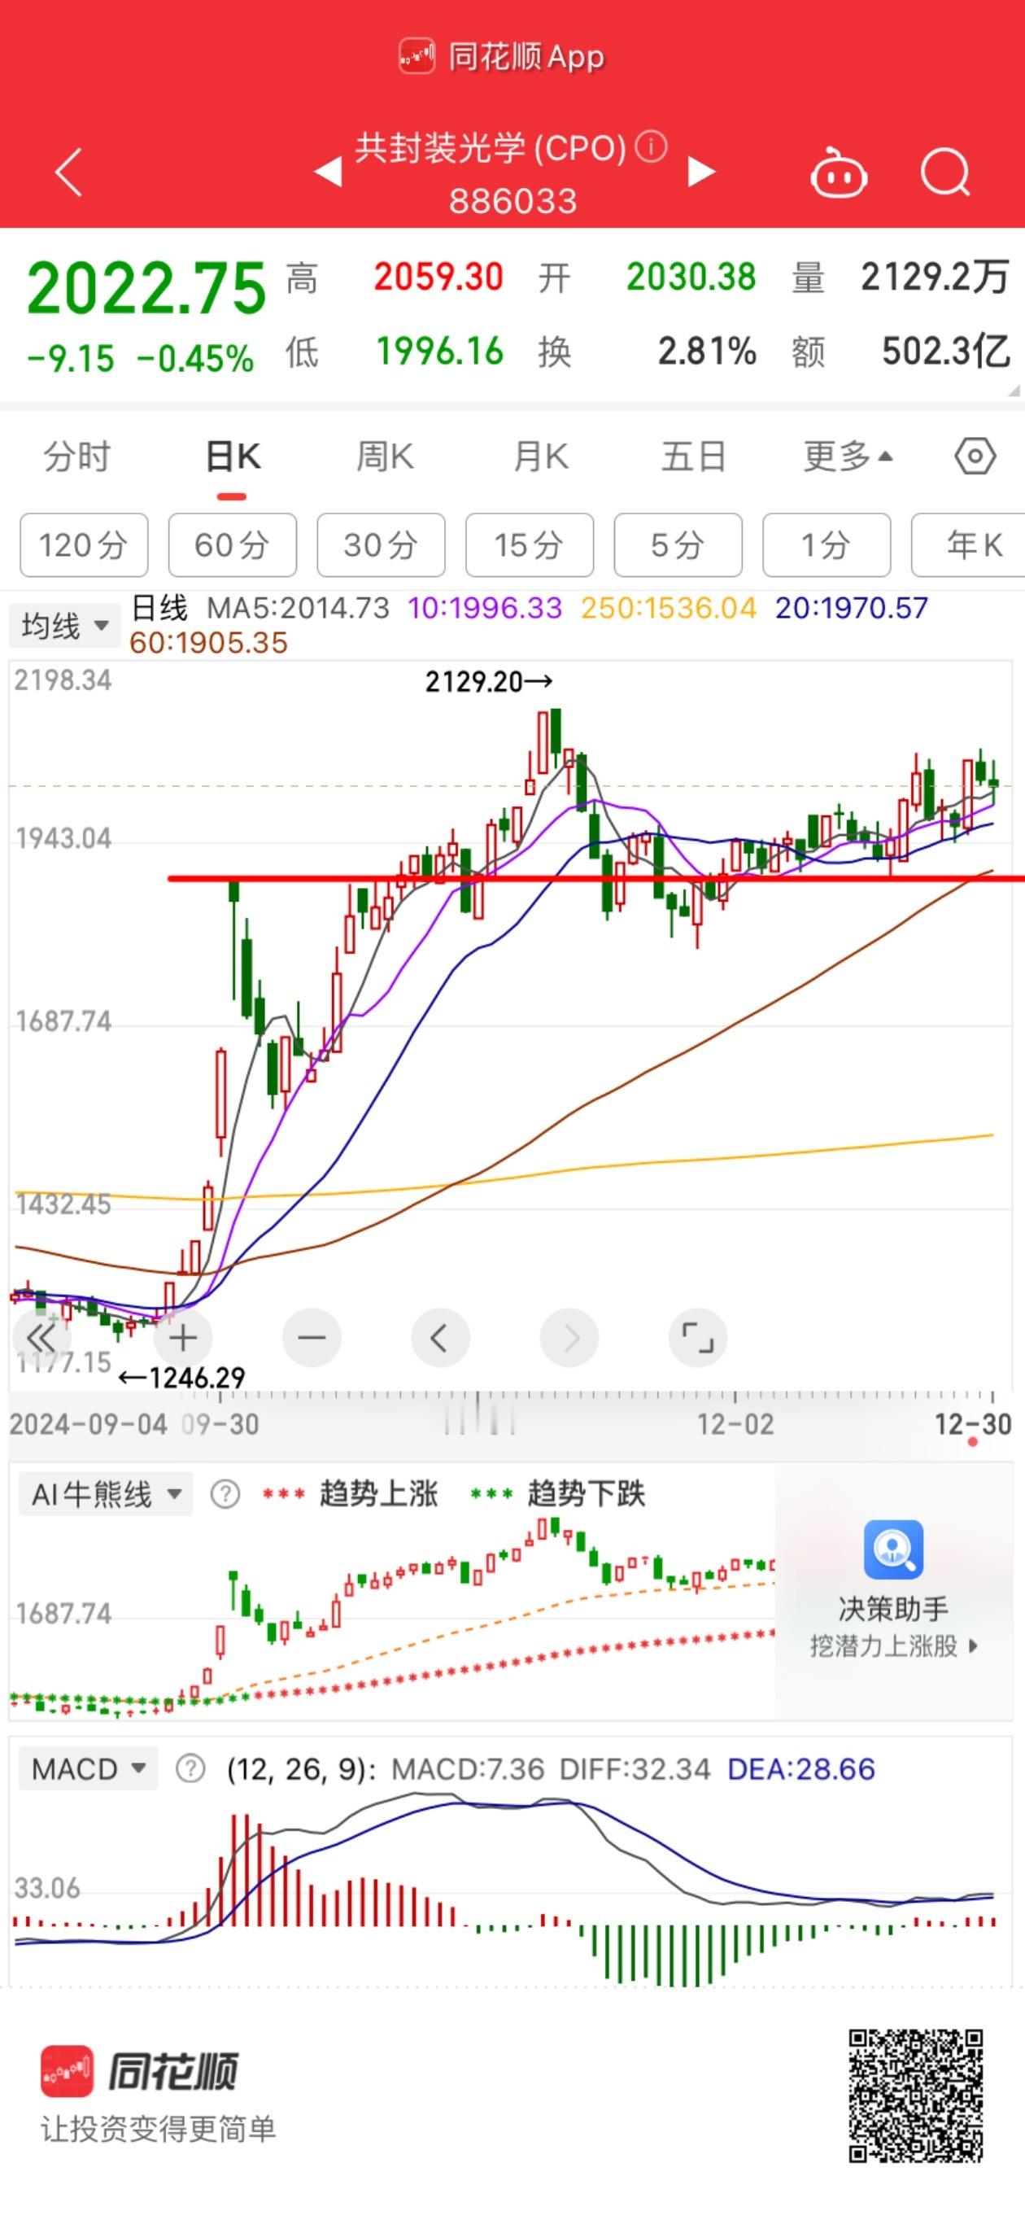Choose the 1分 period button

coord(827,544)
